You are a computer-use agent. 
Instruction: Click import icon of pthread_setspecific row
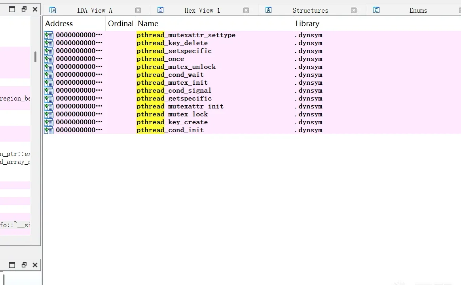pos(49,51)
